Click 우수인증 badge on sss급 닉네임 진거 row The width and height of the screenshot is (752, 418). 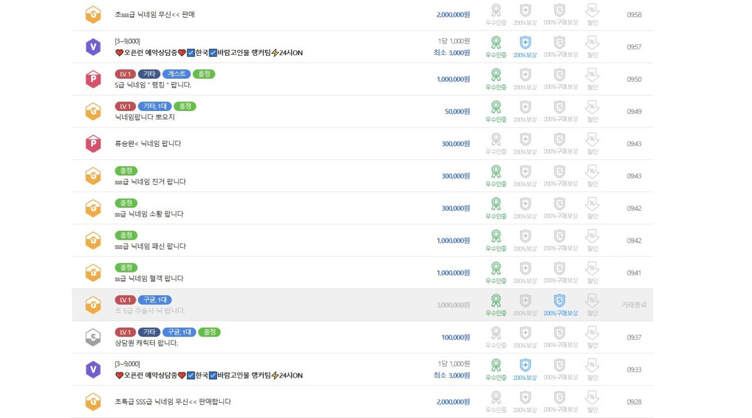click(496, 175)
